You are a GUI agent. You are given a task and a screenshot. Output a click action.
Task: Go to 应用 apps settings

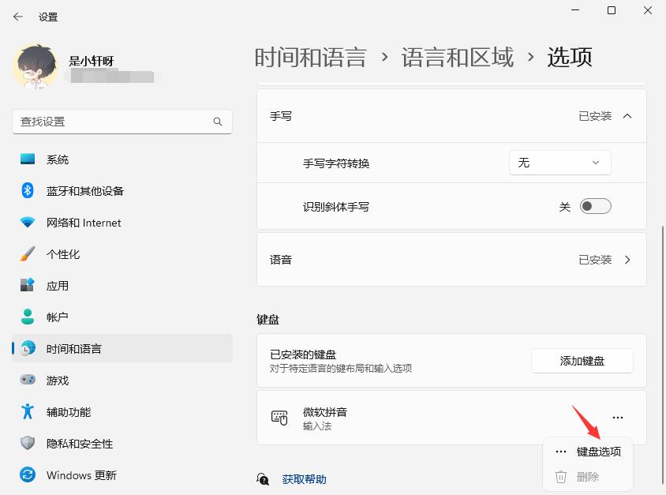57,286
